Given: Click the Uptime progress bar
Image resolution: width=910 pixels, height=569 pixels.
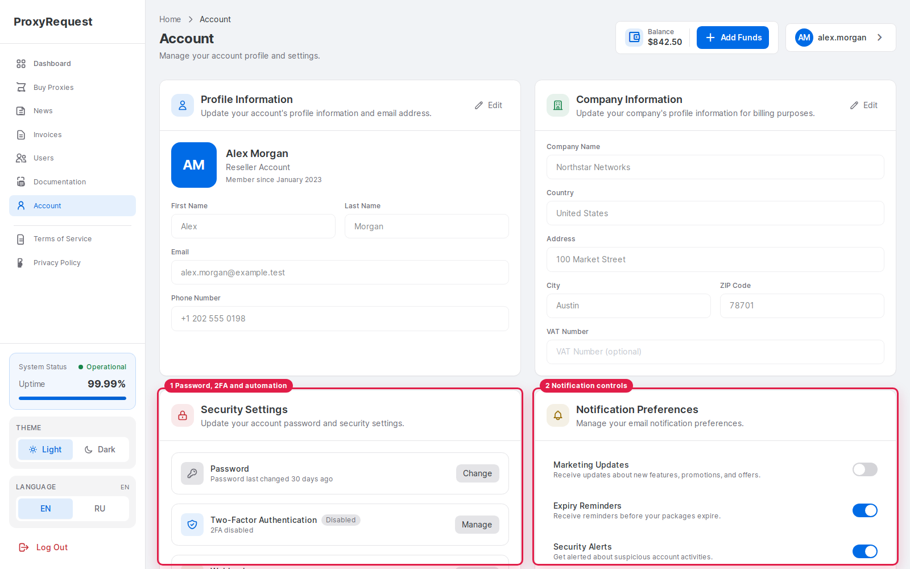Looking at the screenshot, I should tap(72, 398).
